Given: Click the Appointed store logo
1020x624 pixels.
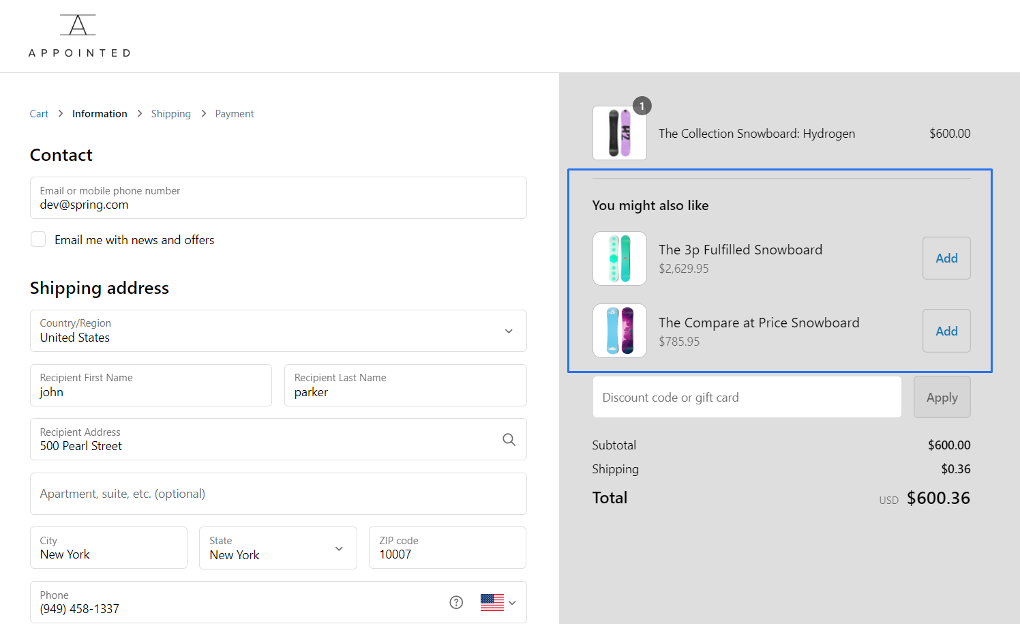Looking at the screenshot, I should [x=79, y=35].
